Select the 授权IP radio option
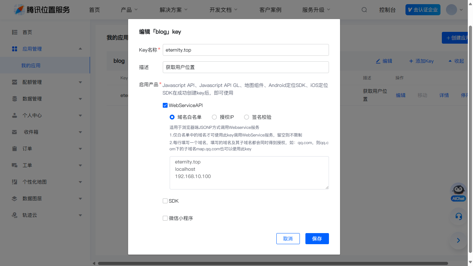This screenshot has height=266, width=473. [x=214, y=117]
